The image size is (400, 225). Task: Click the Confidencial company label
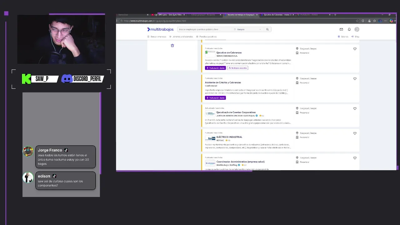211,86
